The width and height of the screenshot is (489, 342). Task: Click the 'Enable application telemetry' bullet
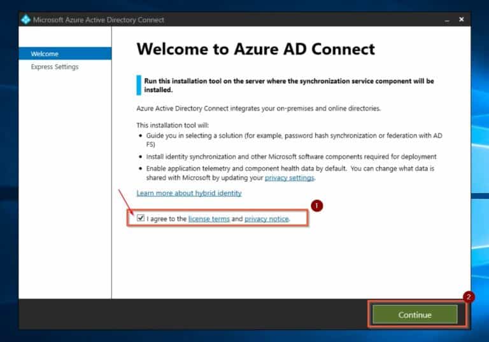point(290,173)
